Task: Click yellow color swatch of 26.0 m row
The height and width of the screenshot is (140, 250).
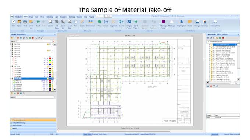Action: pyautogui.click(x=50, y=63)
